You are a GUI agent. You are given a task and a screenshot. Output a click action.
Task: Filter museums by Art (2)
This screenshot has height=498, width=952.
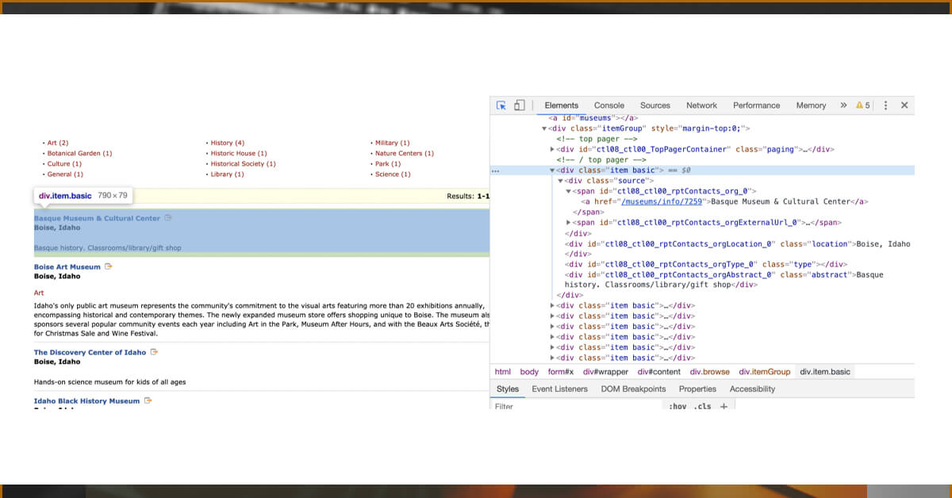coord(58,143)
